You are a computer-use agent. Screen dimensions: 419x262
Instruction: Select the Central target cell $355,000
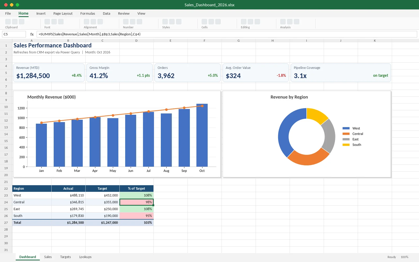click(x=103, y=202)
